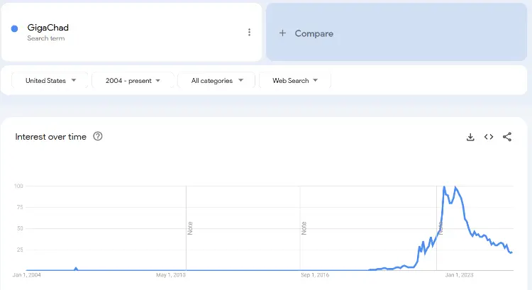This screenshot has height=290, width=532.
Task: Click the Interest over time heading
Action: 50,137
